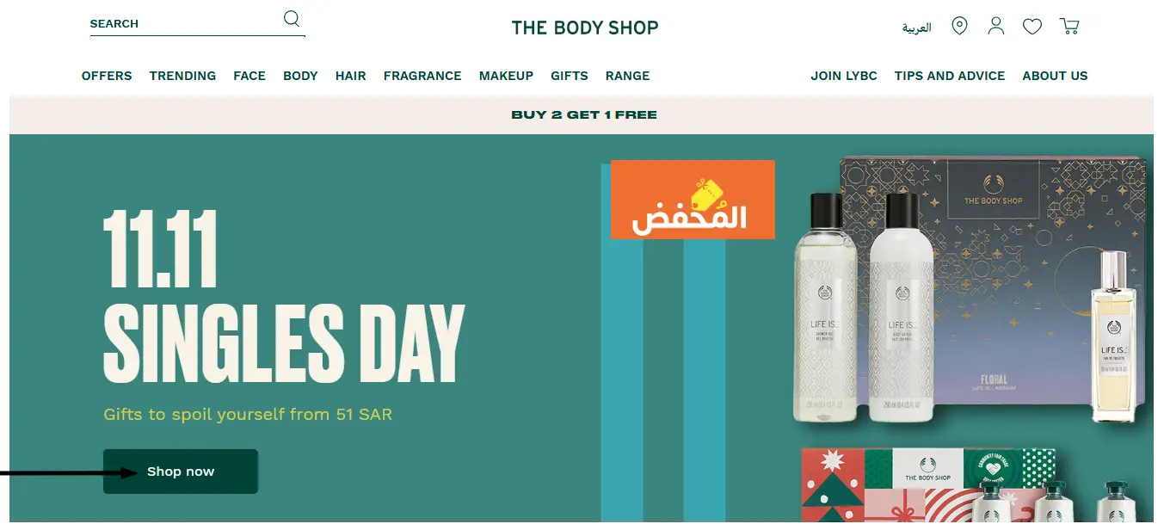Switch language to العربية
The width and height of the screenshot is (1164, 524).
tap(917, 28)
